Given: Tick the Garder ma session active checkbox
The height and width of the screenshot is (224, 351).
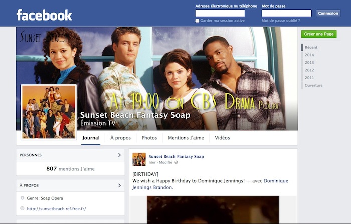Looking at the screenshot, I should point(197,21).
